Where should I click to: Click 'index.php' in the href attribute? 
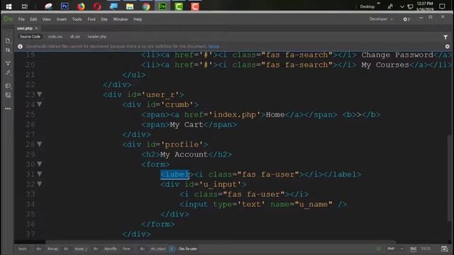tap(235, 115)
